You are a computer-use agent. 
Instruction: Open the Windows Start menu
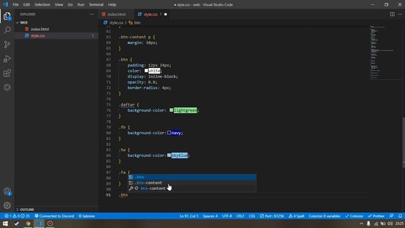click(x=5, y=224)
